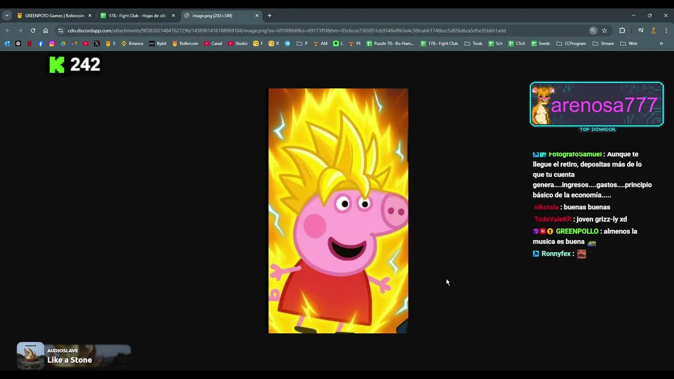The height and width of the screenshot is (379, 674).
Task: Expand the CCProgram bookmark folder
Action: pyautogui.click(x=571, y=44)
